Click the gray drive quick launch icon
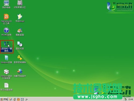Viewport: 134px width, 101px height. point(26,99)
